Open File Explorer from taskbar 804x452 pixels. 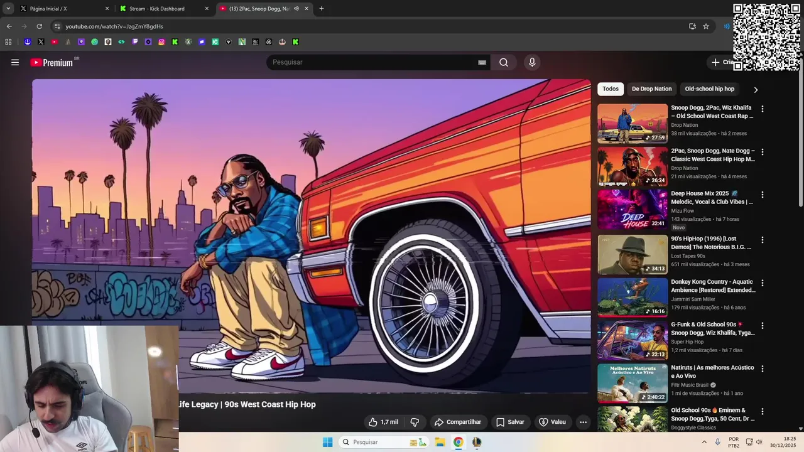[440, 442]
